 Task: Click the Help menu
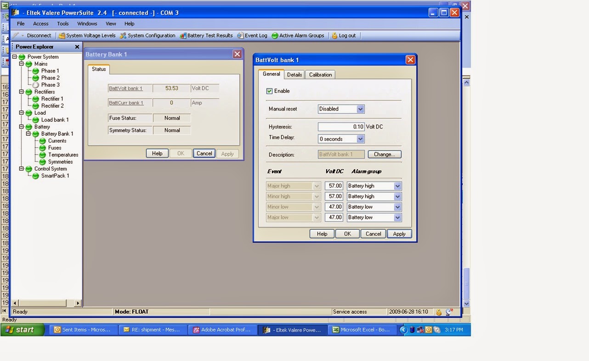click(x=130, y=24)
